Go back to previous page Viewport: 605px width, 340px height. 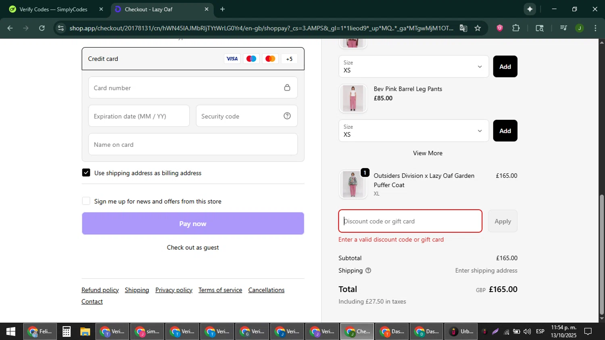(10, 28)
